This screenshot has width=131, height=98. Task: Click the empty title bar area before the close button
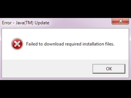81,23
